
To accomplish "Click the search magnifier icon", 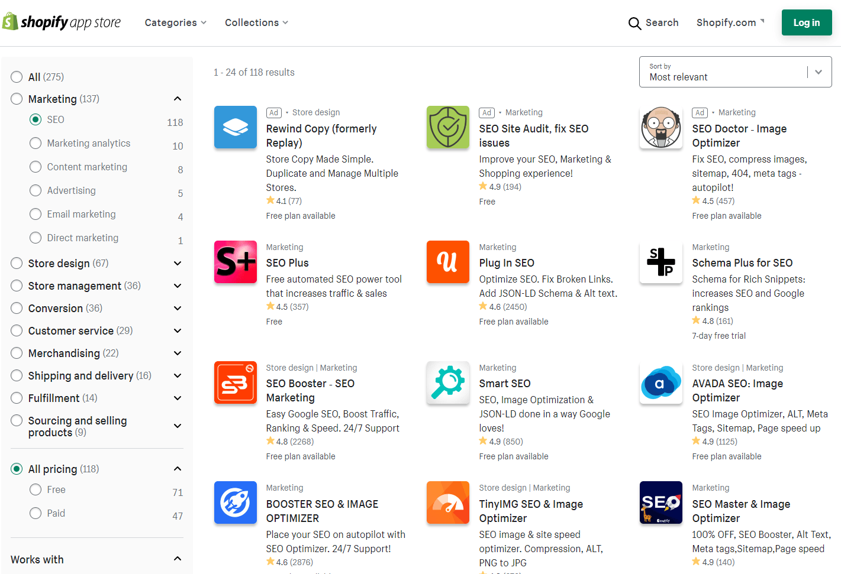I will coord(634,23).
